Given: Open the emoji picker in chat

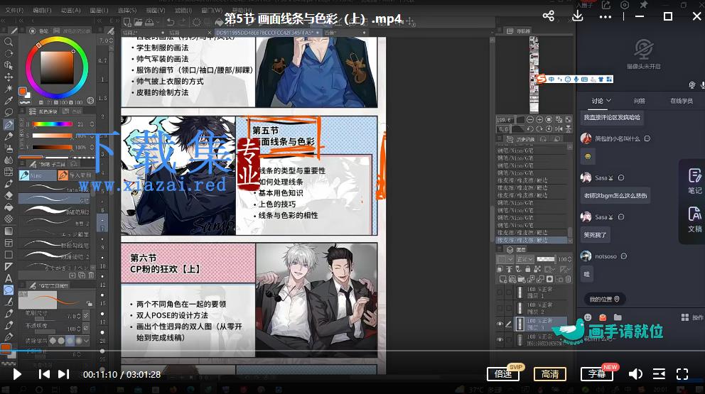Looking at the screenshot, I should point(588,317).
